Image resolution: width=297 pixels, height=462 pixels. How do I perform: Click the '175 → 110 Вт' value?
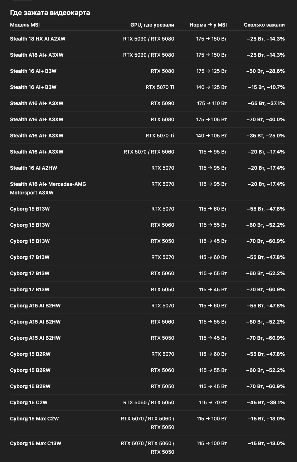click(x=212, y=103)
